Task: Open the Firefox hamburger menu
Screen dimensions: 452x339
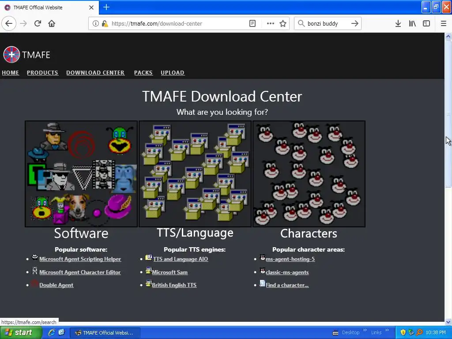Action: [x=444, y=23]
